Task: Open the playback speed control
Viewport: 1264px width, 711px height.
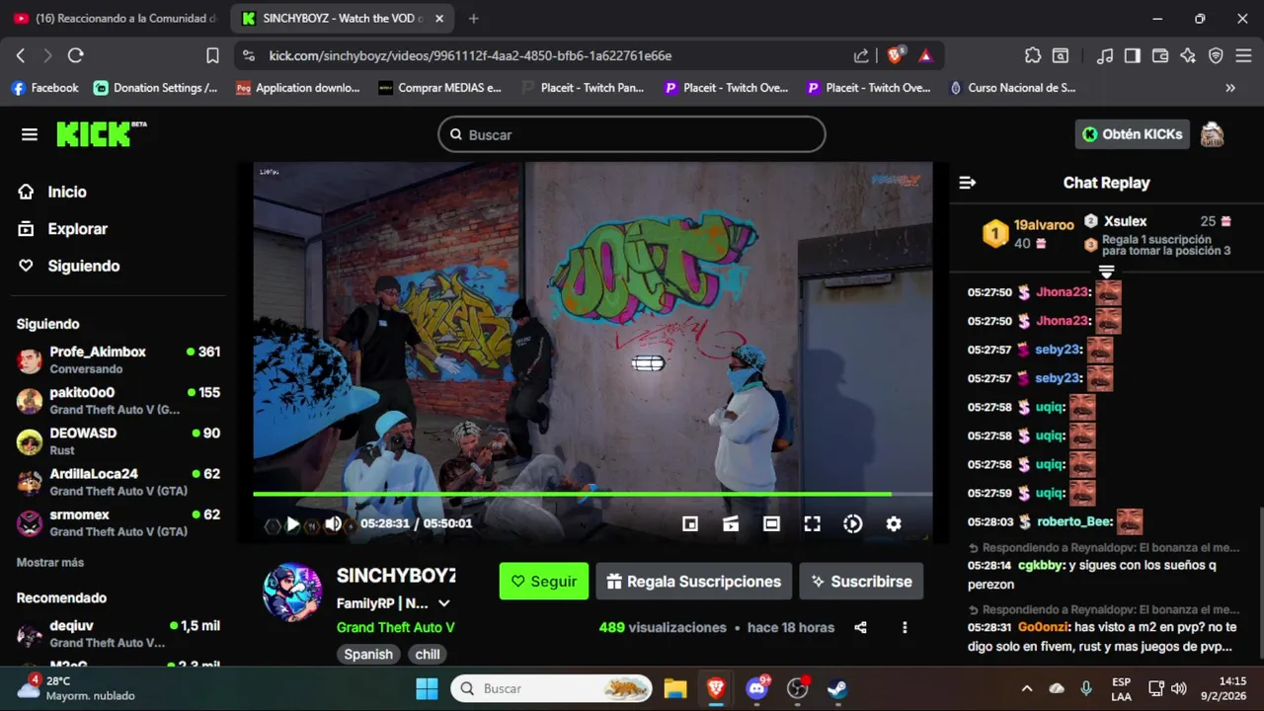Action: click(853, 524)
